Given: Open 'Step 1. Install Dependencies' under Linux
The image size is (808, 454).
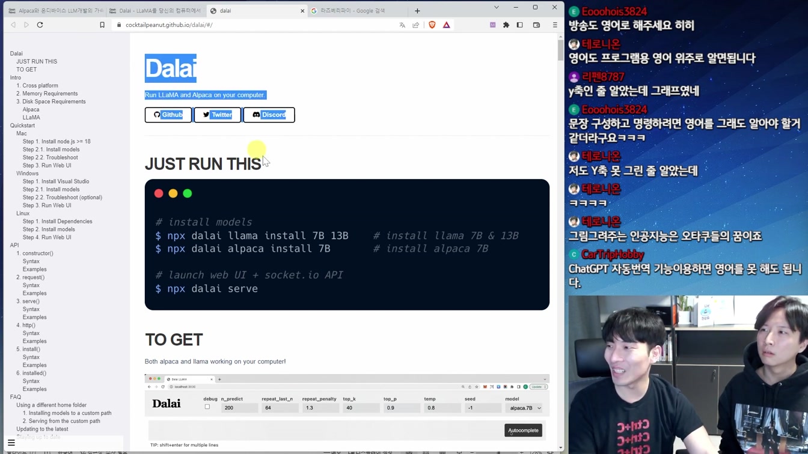Looking at the screenshot, I should tap(58, 222).
